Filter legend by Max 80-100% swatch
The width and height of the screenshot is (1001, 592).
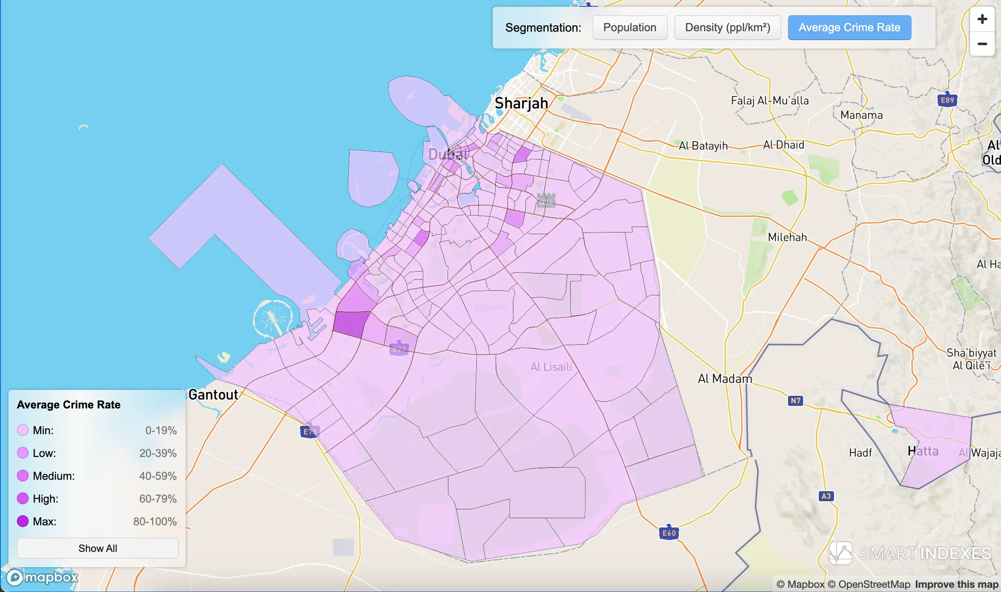tap(23, 521)
